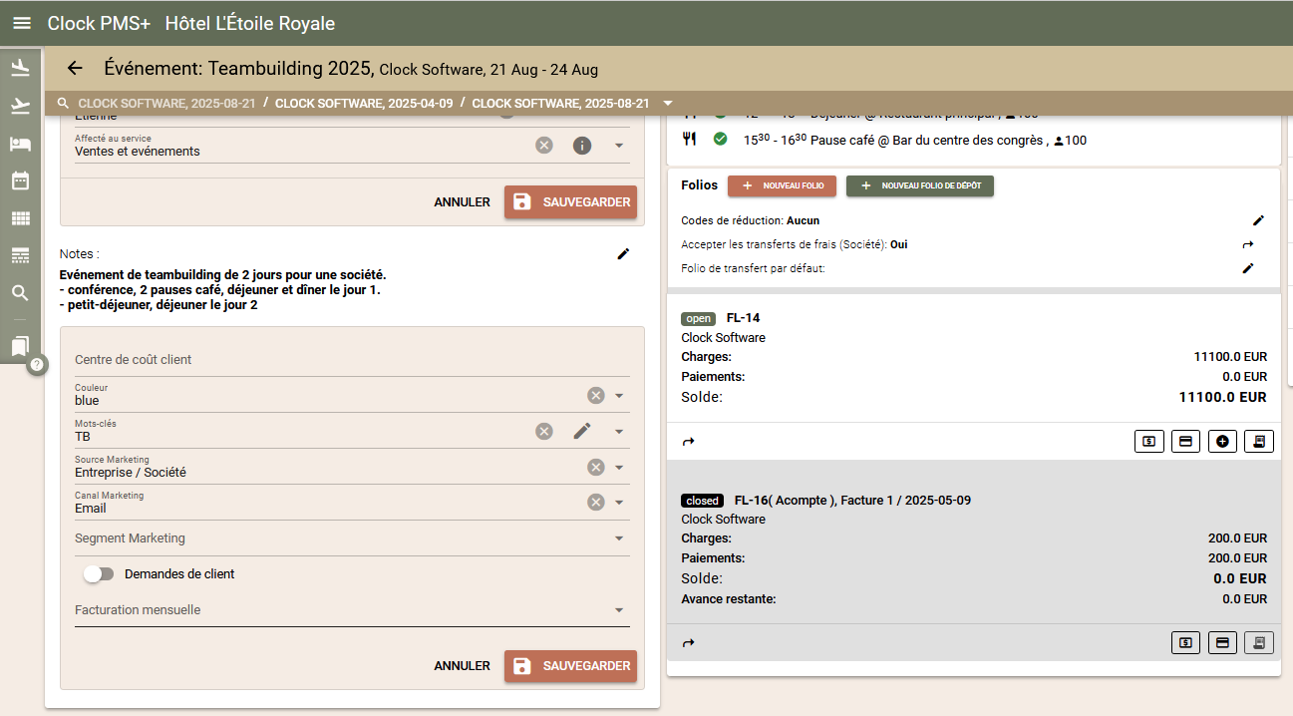Open the bed icon in sidebar
This screenshot has height=716, width=1293.
(x=20, y=144)
